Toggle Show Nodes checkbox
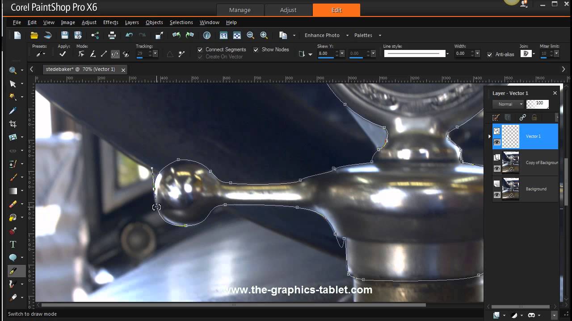Viewport: 572px width, 321px height. 256,49
